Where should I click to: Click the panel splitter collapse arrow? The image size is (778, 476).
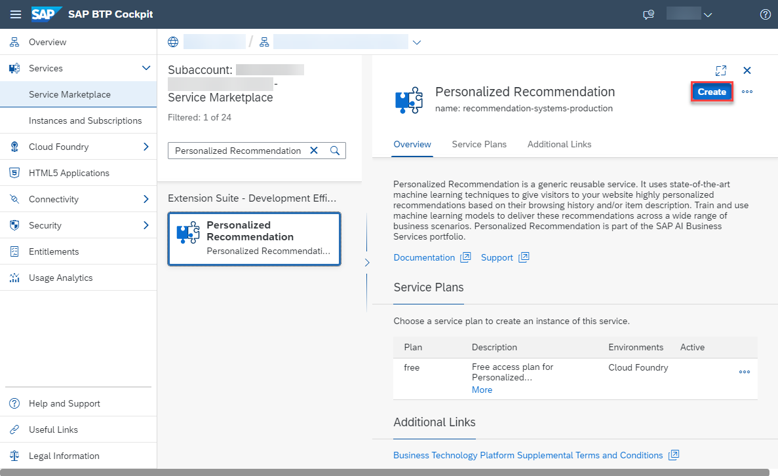tap(367, 263)
